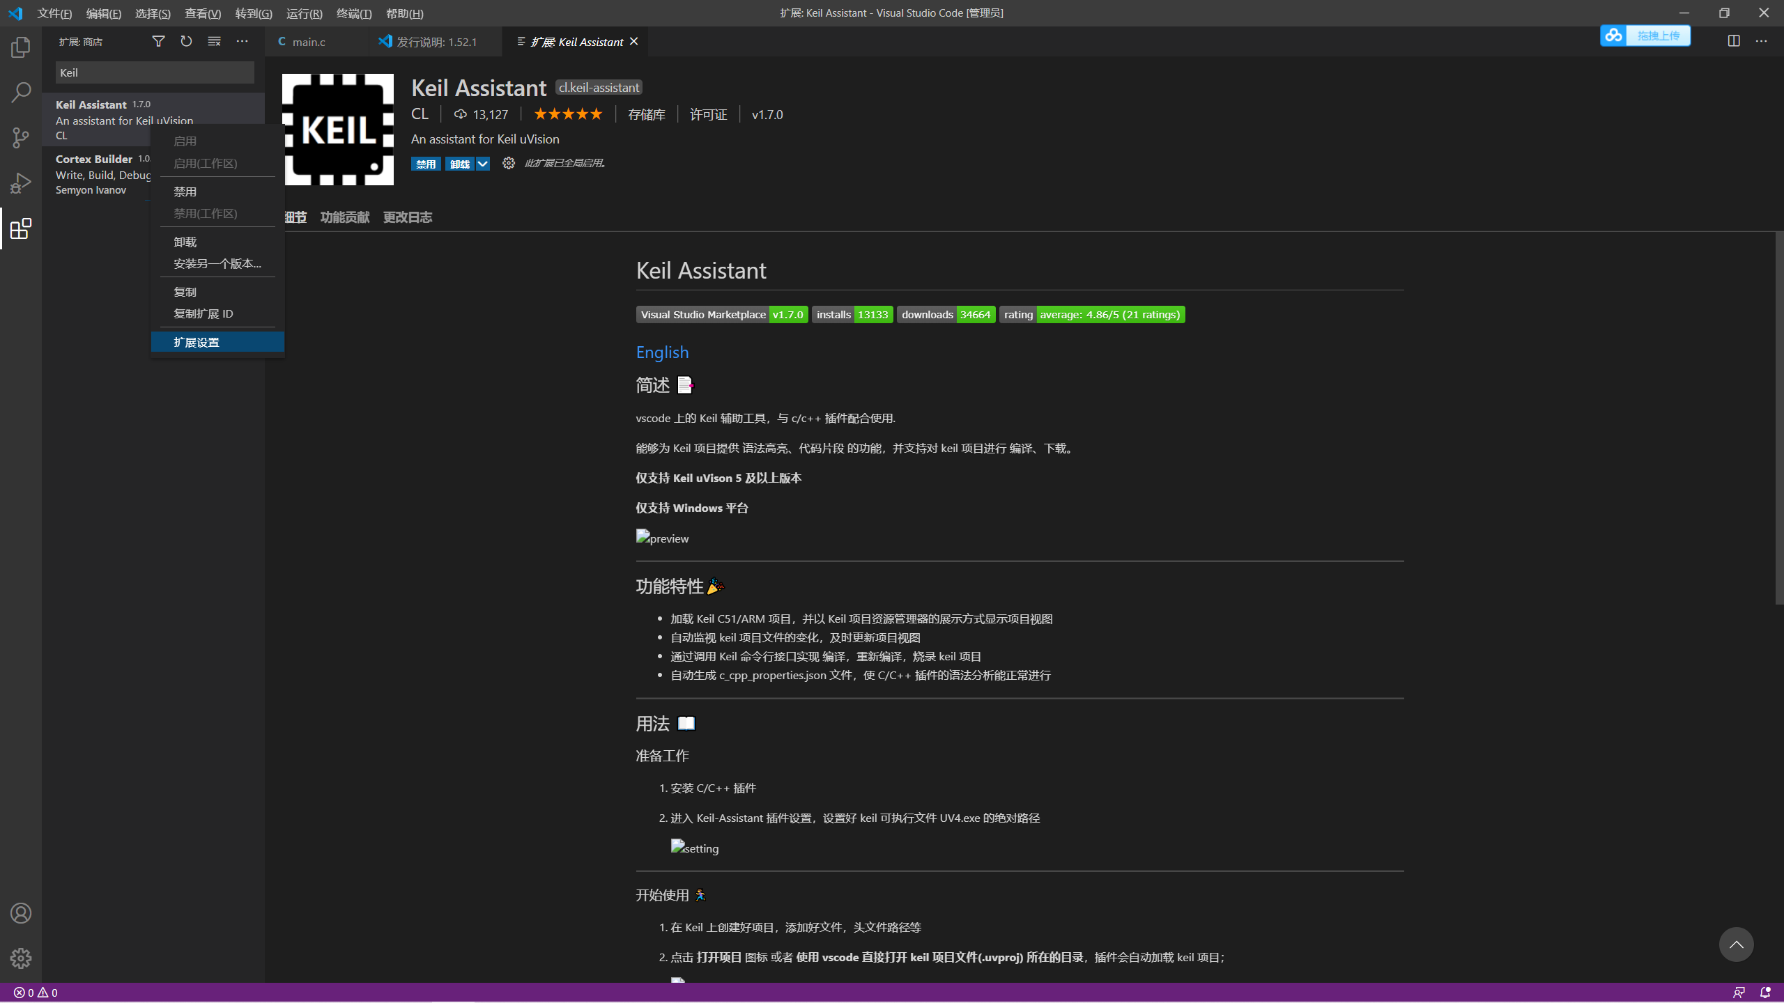Open the Run and Debug view icon

21,183
